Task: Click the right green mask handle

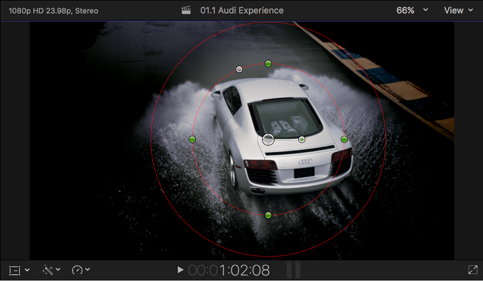Action: (x=344, y=139)
